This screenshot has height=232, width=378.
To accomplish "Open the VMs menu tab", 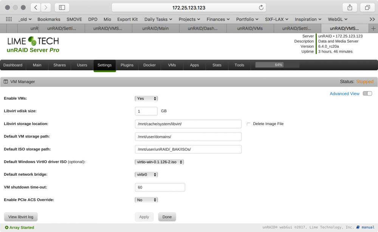I will [x=172, y=65].
